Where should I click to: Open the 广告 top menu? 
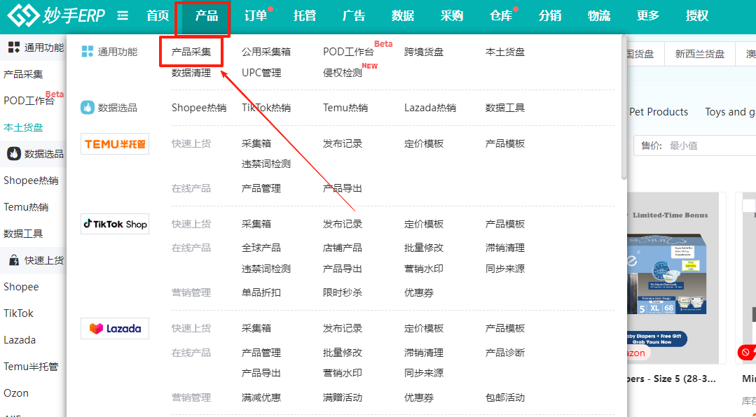[353, 16]
